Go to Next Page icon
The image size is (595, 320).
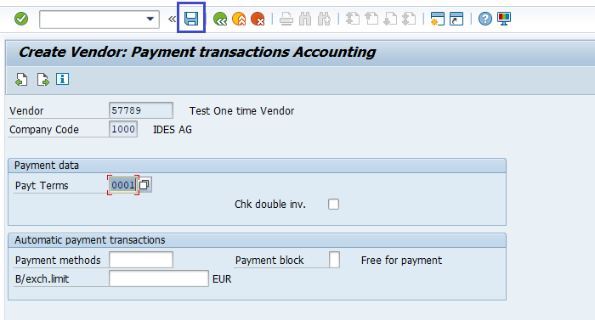pos(390,19)
